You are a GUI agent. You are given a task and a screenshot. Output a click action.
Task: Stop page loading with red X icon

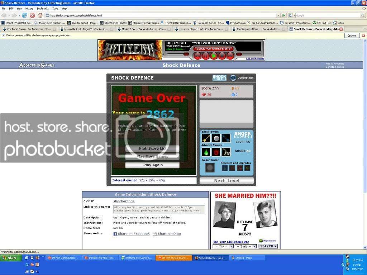[32, 15]
